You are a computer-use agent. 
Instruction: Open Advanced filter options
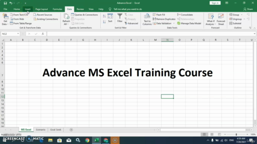[x=131, y=23]
